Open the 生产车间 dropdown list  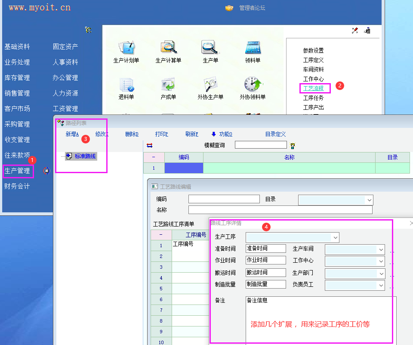[380, 249]
